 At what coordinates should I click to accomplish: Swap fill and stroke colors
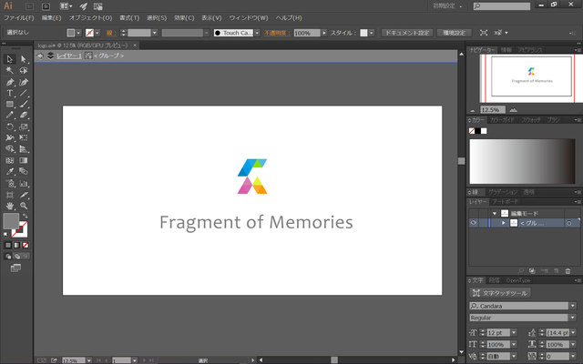(26, 216)
